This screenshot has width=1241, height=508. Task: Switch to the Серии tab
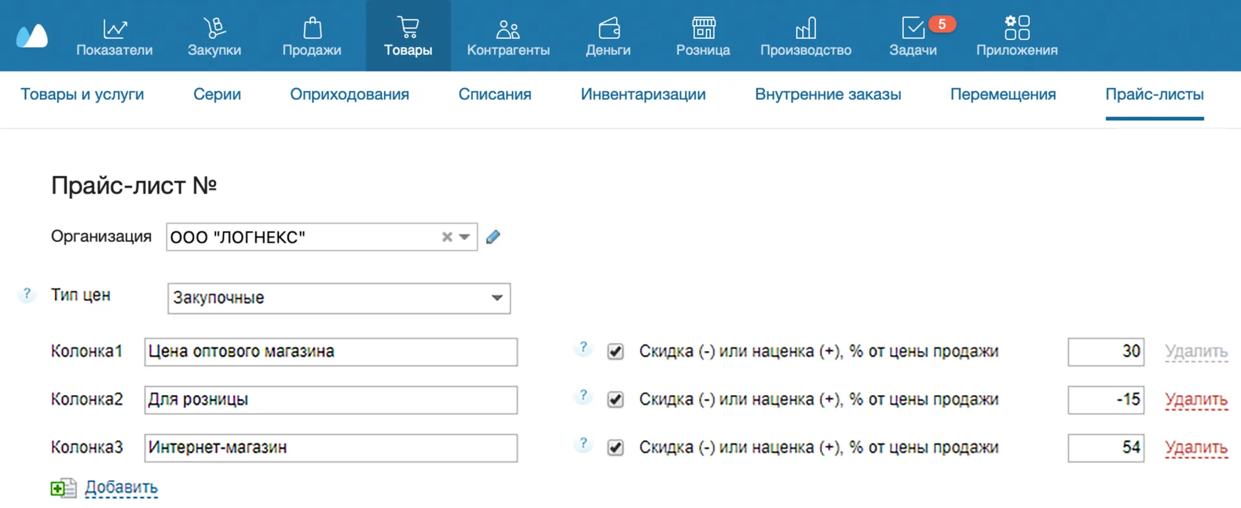[x=217, y=94]
